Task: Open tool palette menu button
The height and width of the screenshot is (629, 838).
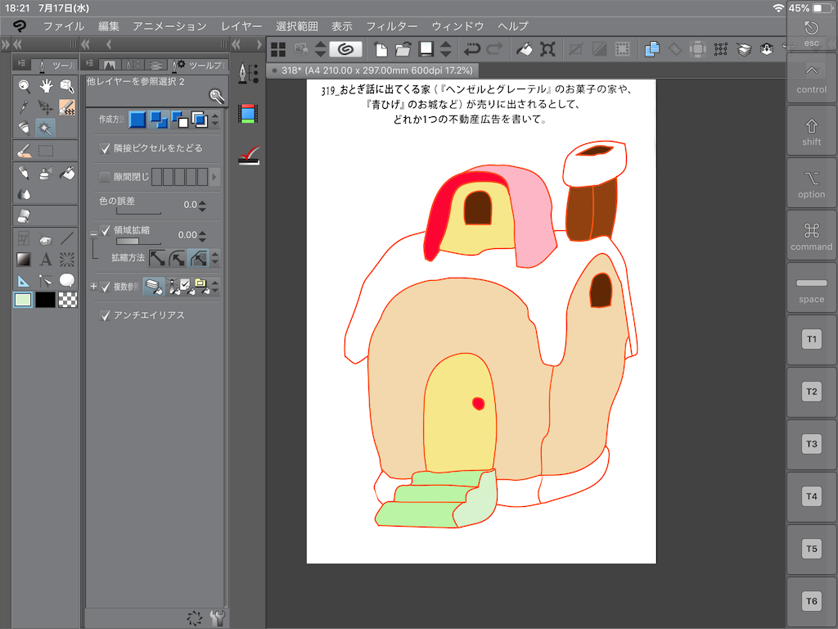Action: 21,63
